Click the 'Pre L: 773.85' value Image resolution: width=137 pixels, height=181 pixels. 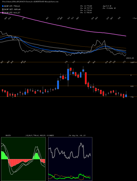(x=86, y=10)
